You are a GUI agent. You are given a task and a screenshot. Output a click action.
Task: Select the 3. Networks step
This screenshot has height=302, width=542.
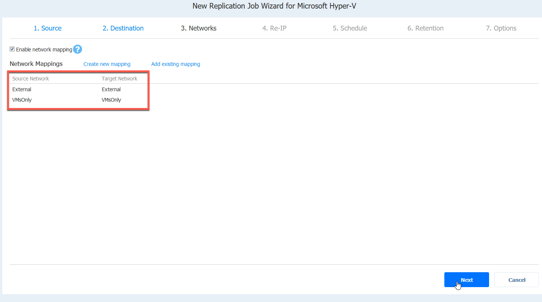point(199,28)
